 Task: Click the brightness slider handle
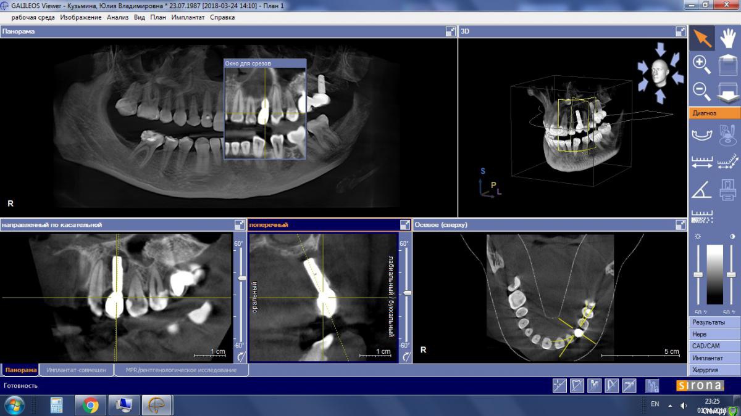pos(698,274)
